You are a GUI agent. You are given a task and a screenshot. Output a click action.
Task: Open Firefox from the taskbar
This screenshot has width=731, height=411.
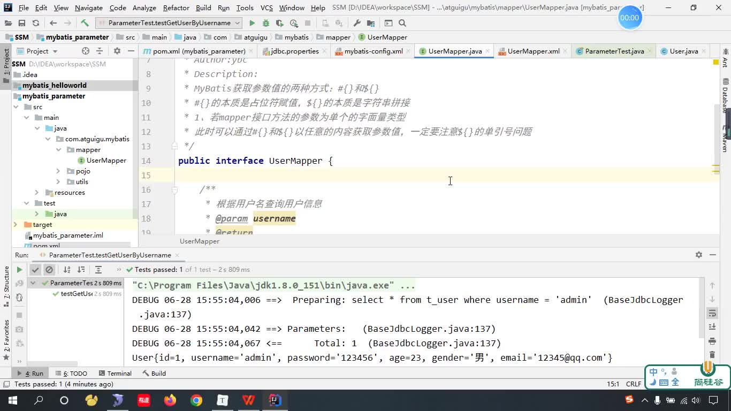170,400
